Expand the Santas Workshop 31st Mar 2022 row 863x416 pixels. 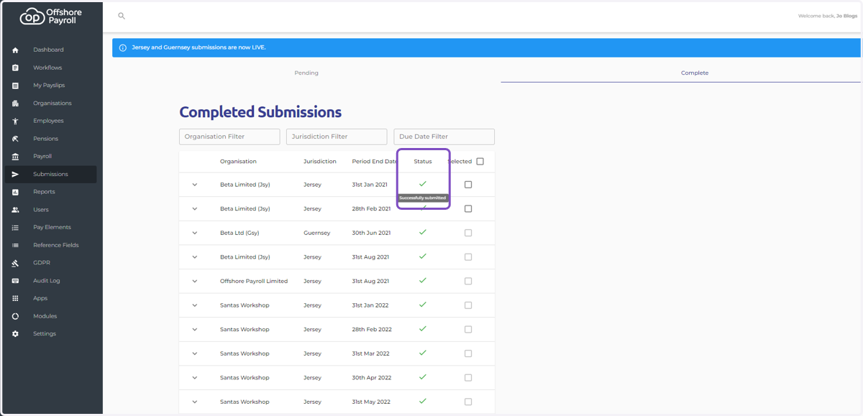coord(194,353)
